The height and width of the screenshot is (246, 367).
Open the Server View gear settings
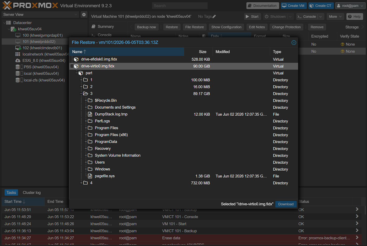[x=84, y=15]
